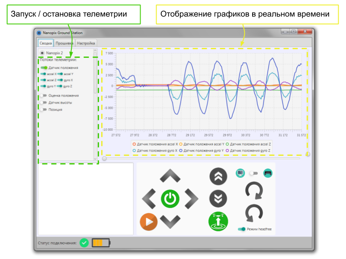Toggle keyboard/gamepad input switch
Image resolution: width=346 pixels, height=259 pixels.
[254, 174]
